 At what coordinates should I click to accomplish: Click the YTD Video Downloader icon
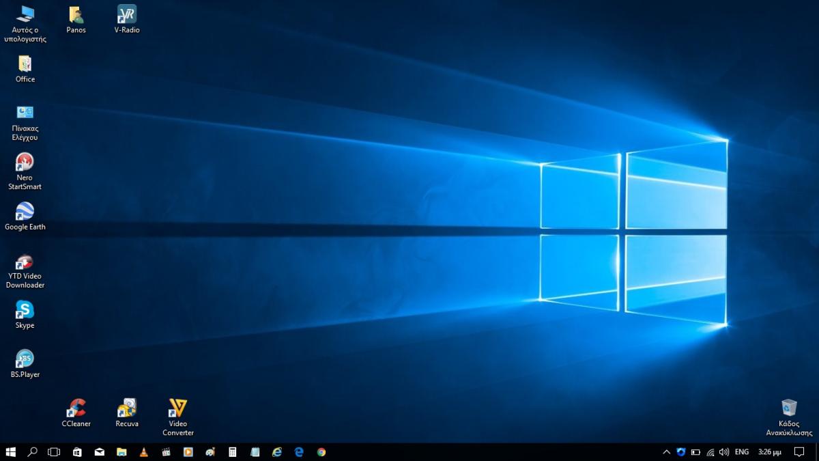(x=25, y=262)
